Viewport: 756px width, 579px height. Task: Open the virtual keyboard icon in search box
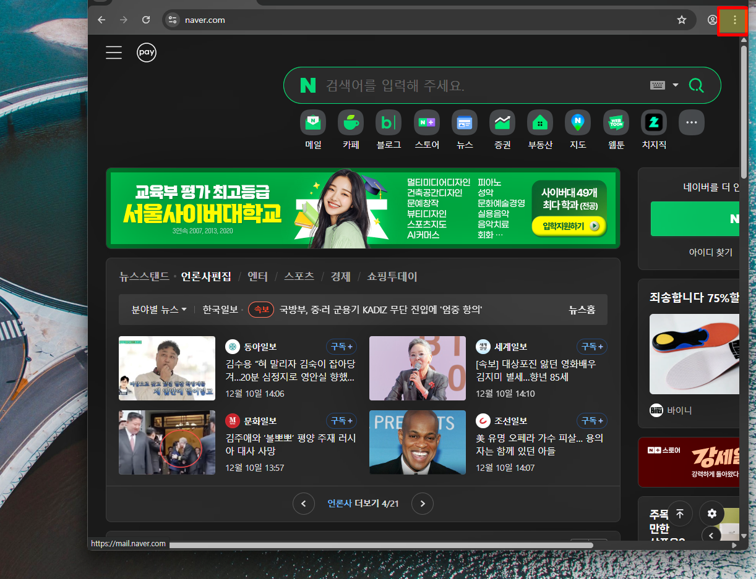[x=658, y=85]
